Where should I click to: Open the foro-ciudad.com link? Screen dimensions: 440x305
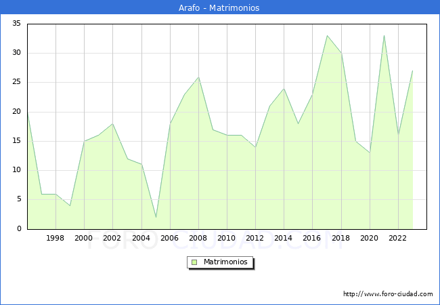[x=388, y=294]
